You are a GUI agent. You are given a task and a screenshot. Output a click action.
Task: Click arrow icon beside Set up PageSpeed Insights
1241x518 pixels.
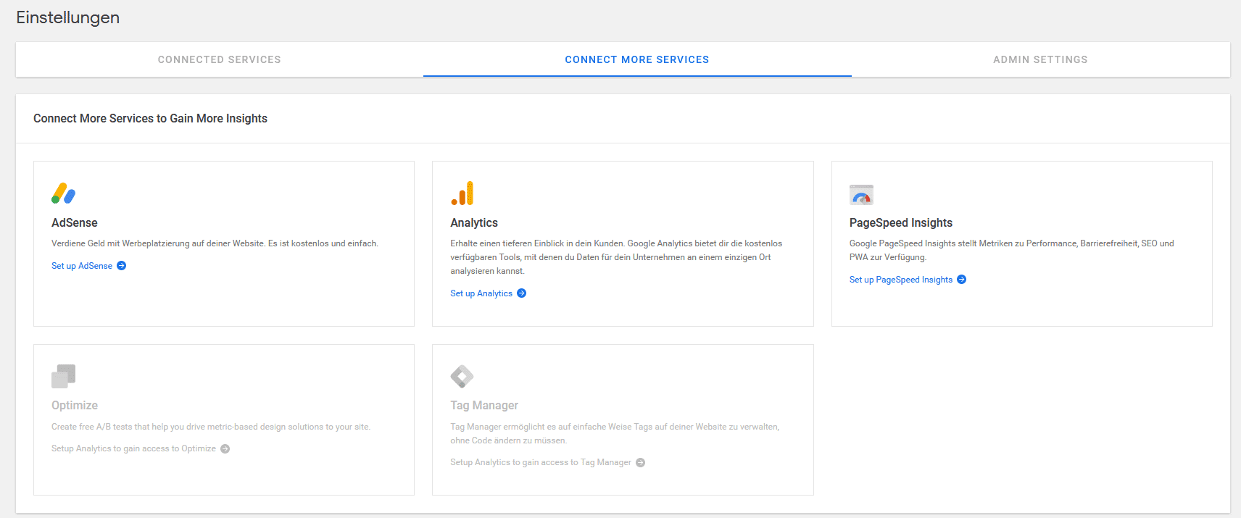tap(962, 280)
